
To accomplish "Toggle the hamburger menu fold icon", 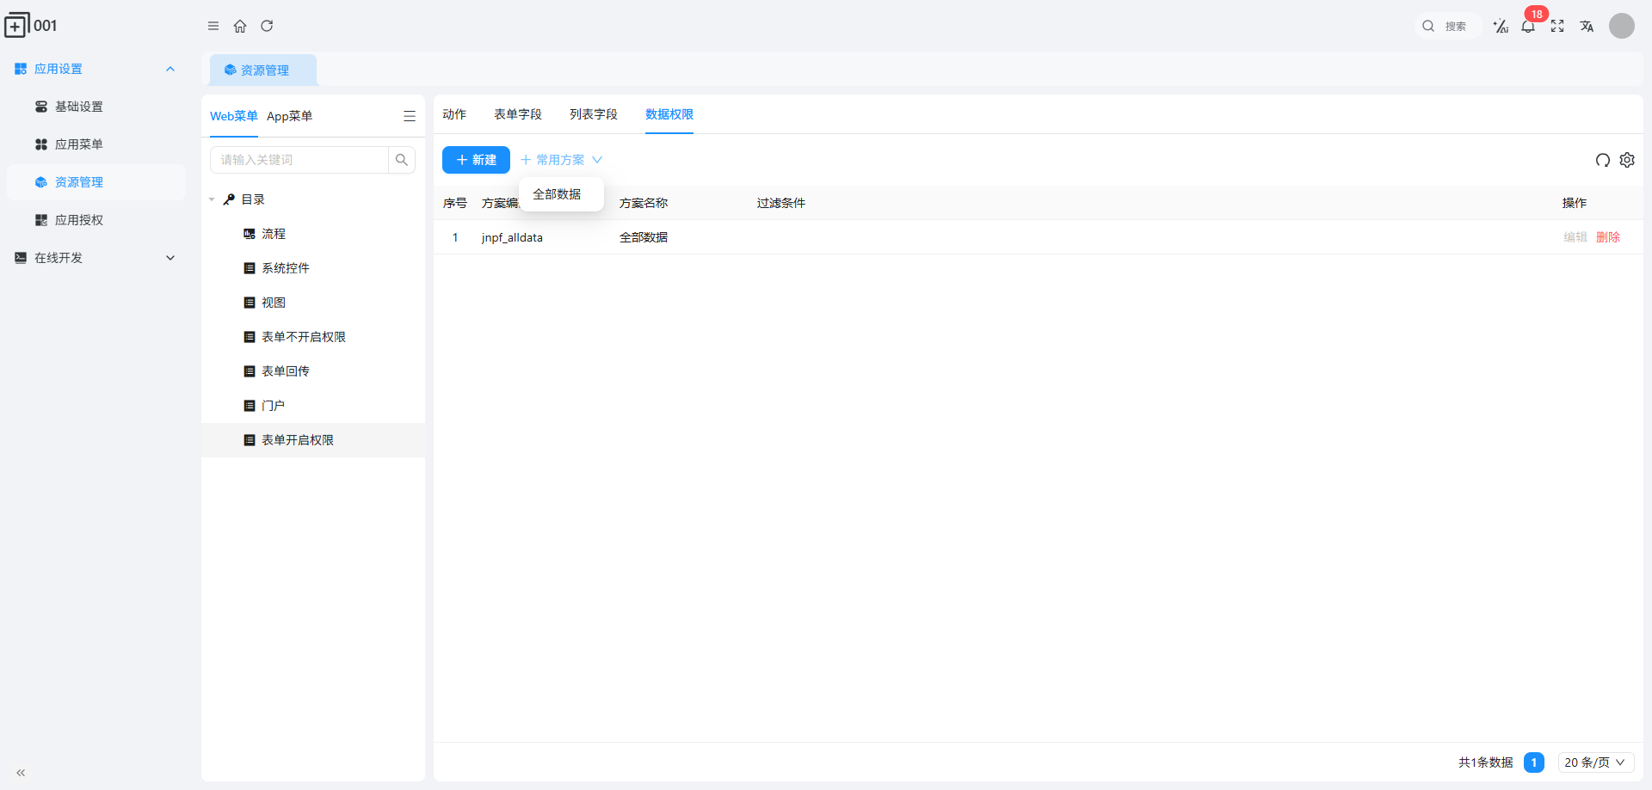I will point(213,26).
